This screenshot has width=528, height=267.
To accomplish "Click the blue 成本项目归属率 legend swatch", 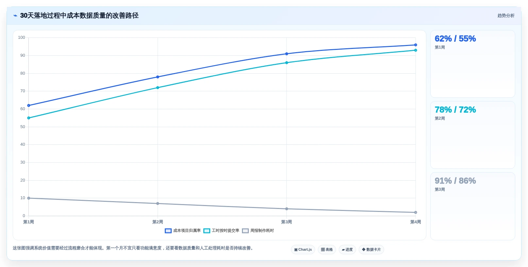I will click(x=168, y=231).
